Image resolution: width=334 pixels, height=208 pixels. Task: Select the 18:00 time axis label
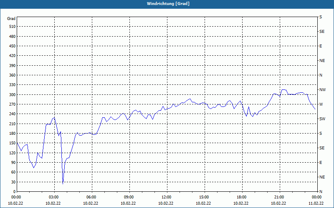click(243, 197)
